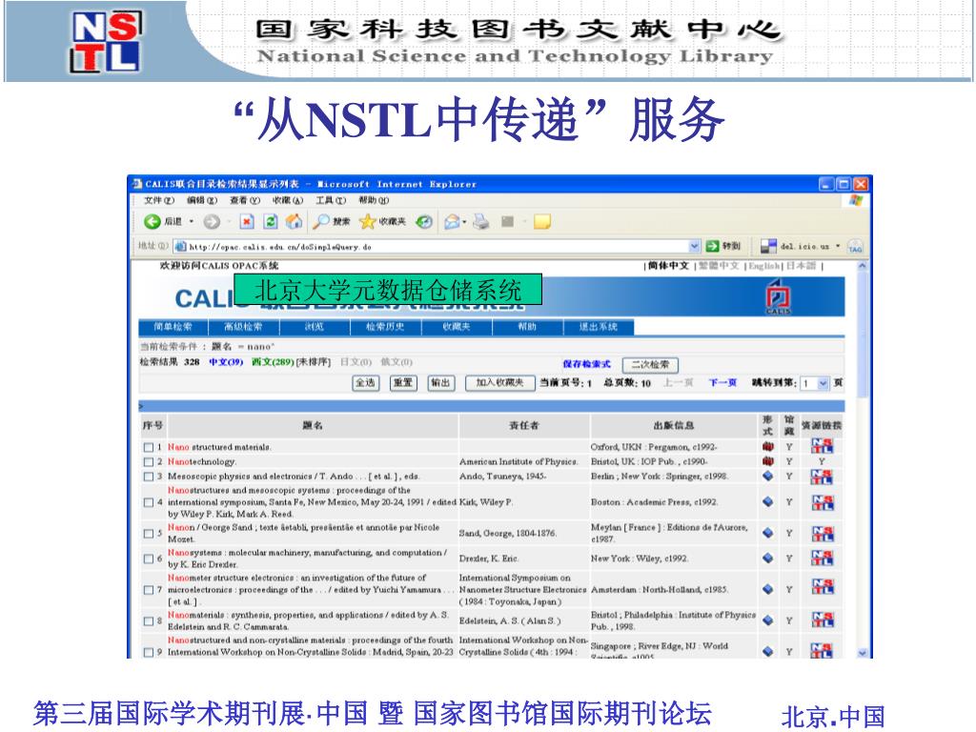Click blue format icon for Nanosystems row
Image resolution: width=976 pixels, height=732 pixels.
click(x=768, y=559)
